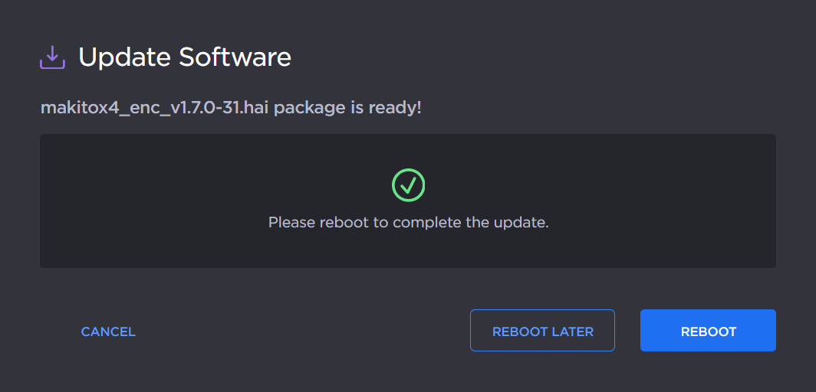816x392 pixels.
Task: Choose REBOOT LATER to postpone restart
Action: [542, 331]
